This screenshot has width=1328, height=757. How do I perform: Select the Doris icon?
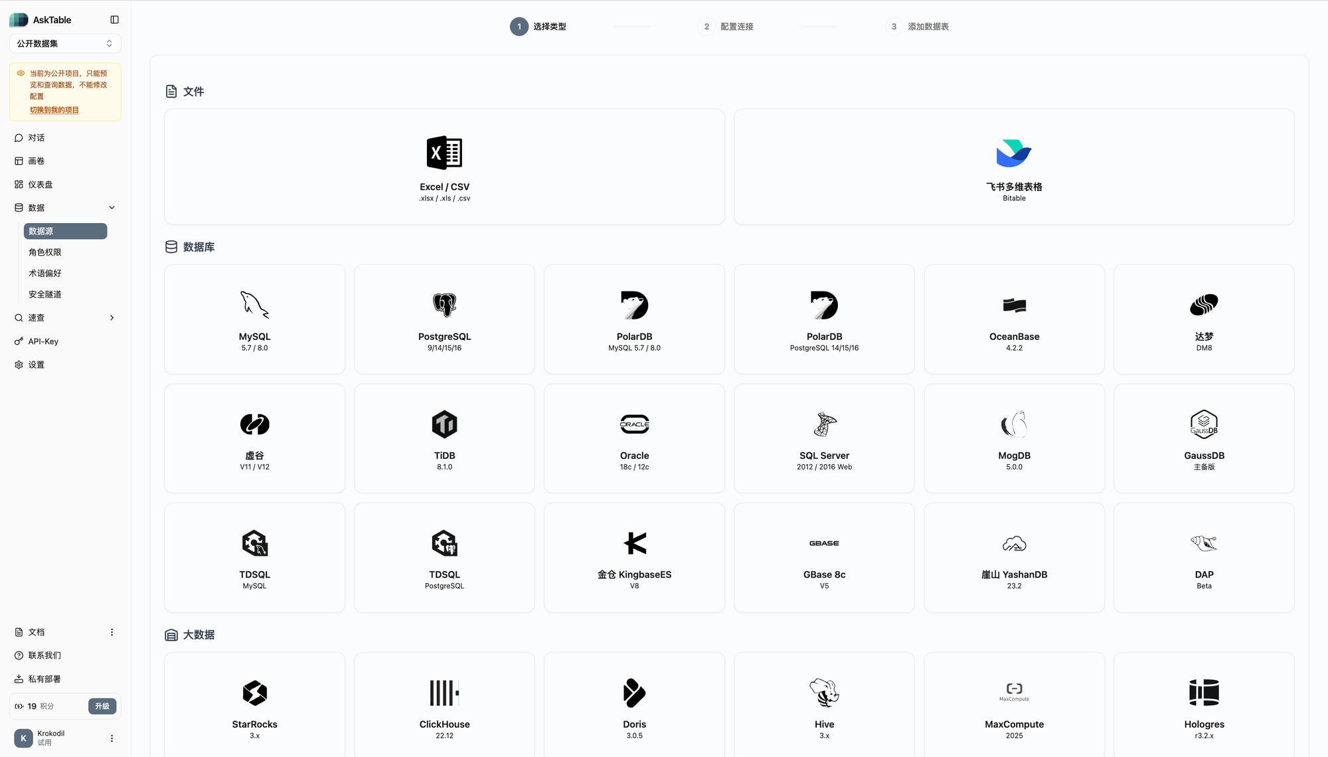(x=634, y=693)
